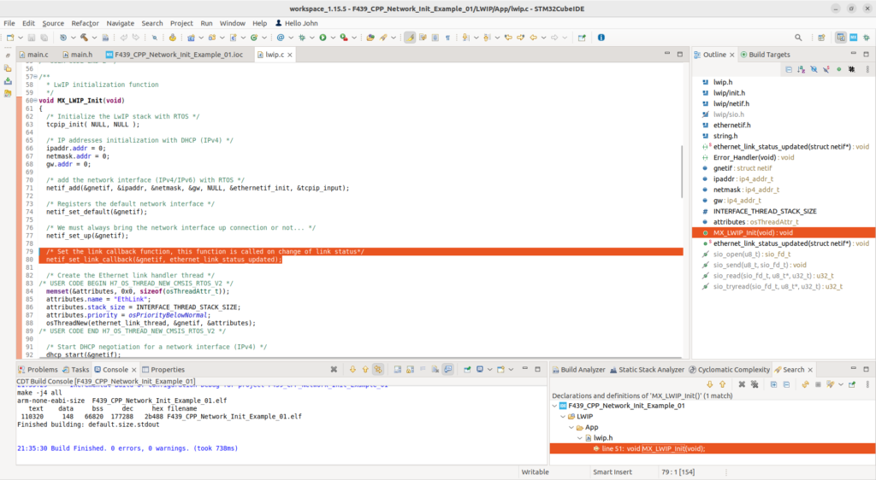Switch to the Debug perspective icon
The width and height of the screenshot is (876, 480).
click(867, 38)
